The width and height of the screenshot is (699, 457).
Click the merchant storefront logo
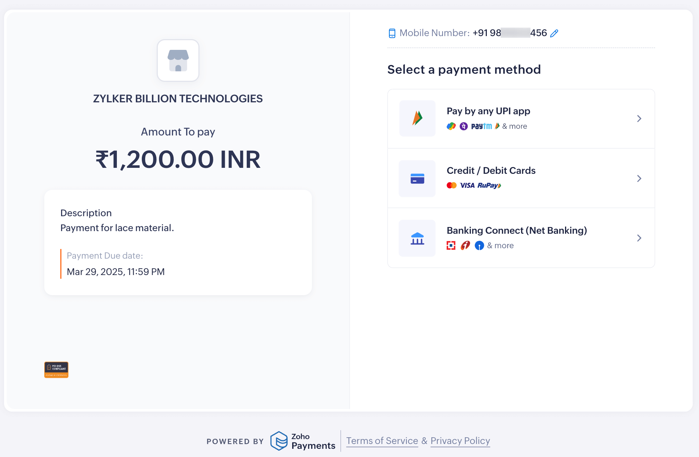(x=178, y=60)
